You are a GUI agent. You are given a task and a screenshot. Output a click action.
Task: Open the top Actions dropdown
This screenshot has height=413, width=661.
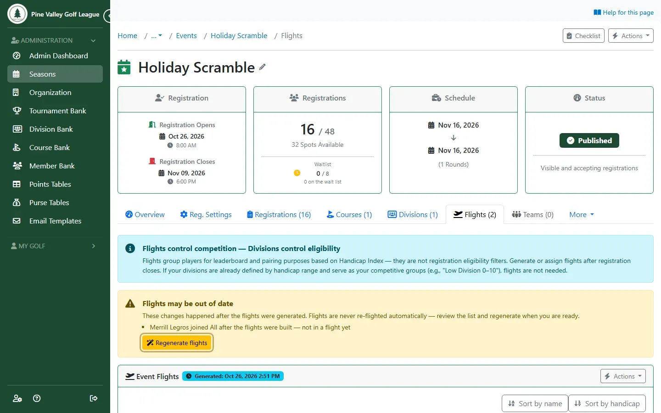point(631,36)
